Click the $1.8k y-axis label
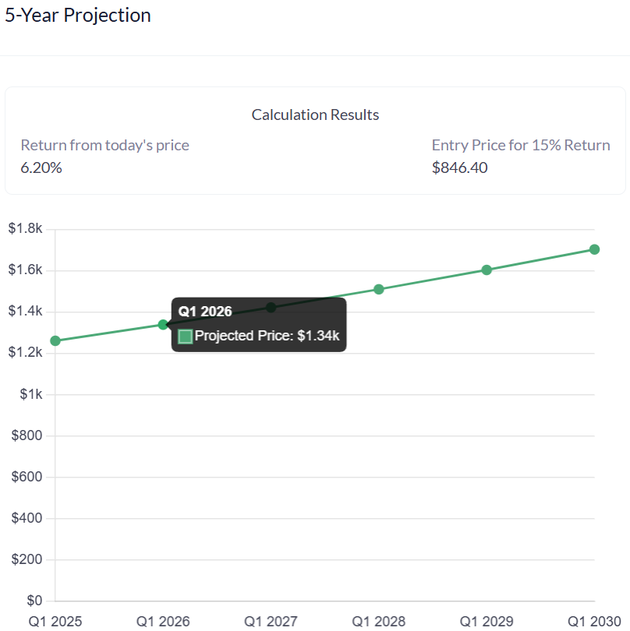Screen dimensions: 630x631 25,229
